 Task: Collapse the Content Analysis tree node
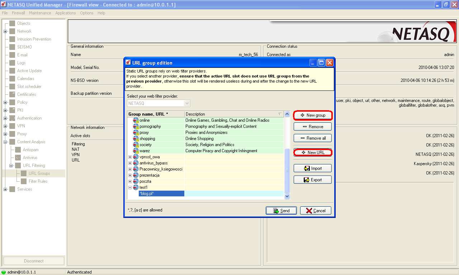[5, 142]
